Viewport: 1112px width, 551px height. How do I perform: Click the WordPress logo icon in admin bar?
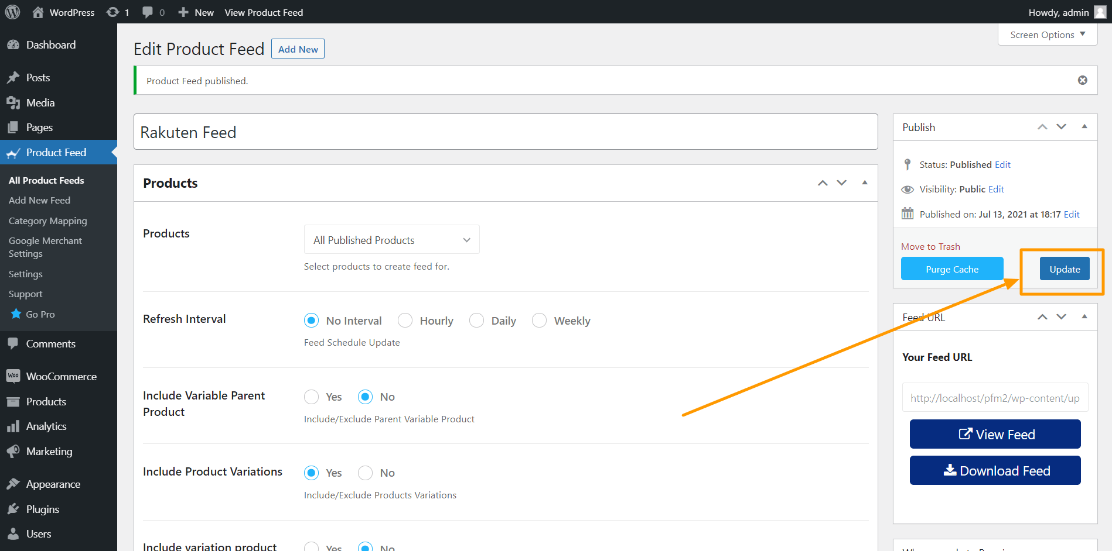pos(12,12)
